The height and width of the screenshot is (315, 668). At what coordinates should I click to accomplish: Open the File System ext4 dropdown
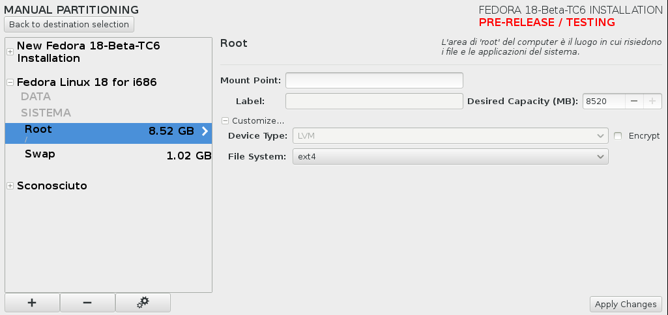point(450,157)
